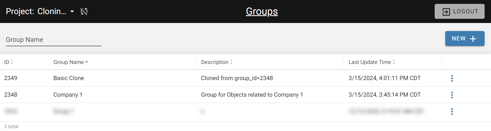Sort by the Description column
The image size is (491, 131).
pos(217,62)
